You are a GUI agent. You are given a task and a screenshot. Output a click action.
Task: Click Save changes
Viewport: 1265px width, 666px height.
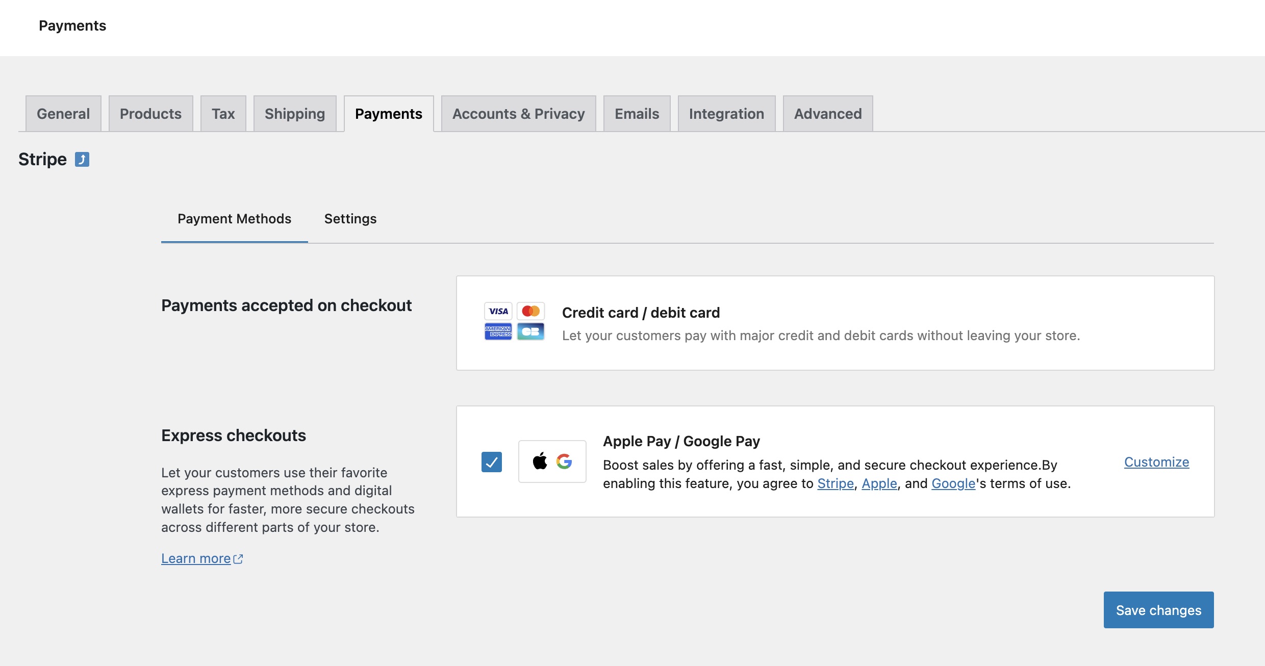1158,609
